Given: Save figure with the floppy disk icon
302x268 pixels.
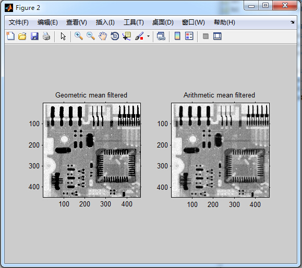Looking at the screenshot, I should 34,36.
